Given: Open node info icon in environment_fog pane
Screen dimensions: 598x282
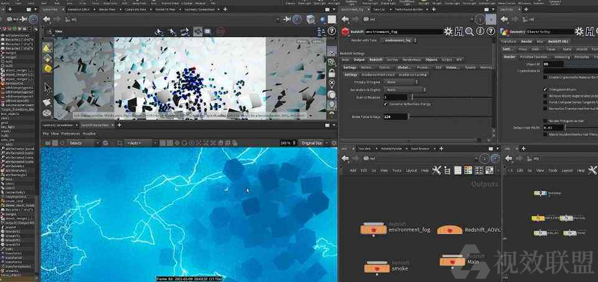Looking at the screenshot, I should pos(480,32).
